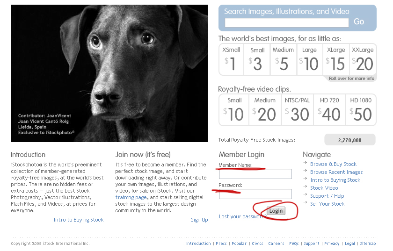Open the 'Browse & Buy Stock' link
The image size is (393, 251).
tap(333, 164)
